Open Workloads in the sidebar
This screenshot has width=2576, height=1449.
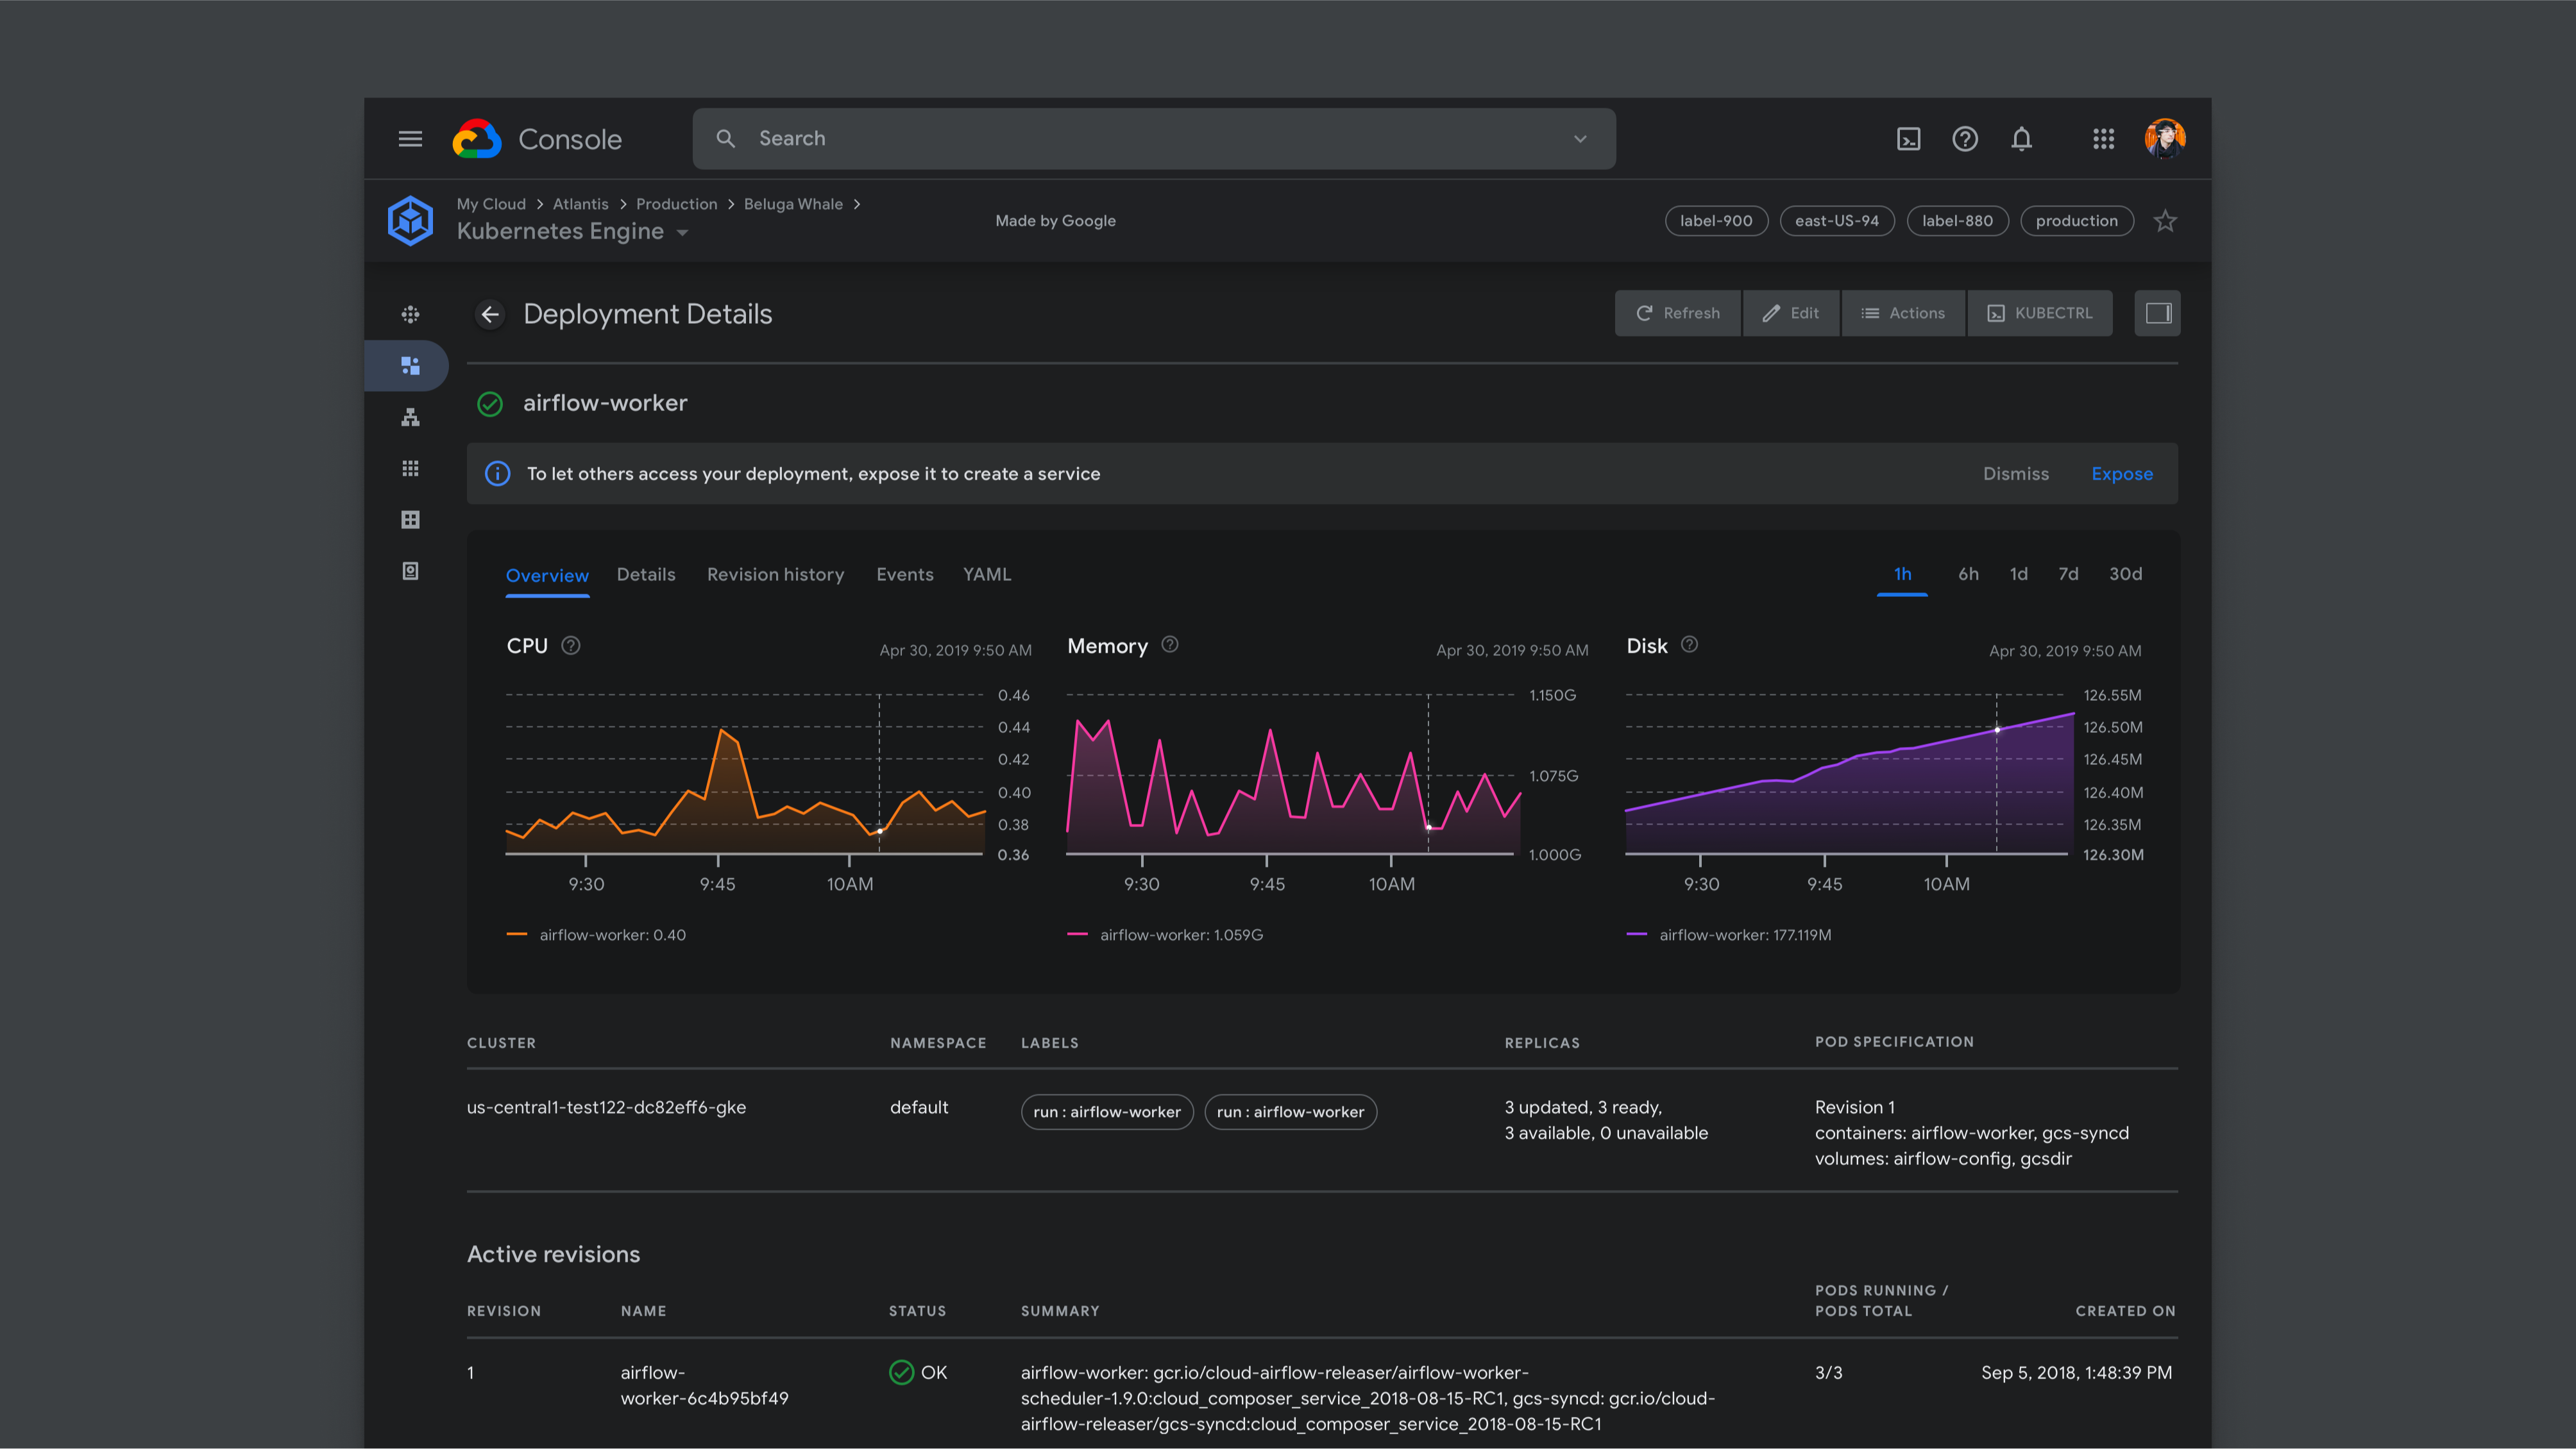tap(410, 365)
